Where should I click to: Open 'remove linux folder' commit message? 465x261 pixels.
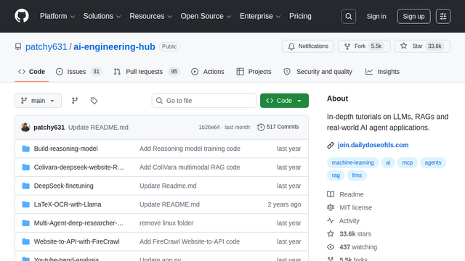click(x=166, y=223)
